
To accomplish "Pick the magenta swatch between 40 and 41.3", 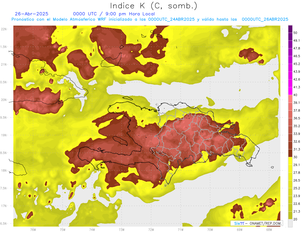I will pyautogui.click(x=290, y=91).
